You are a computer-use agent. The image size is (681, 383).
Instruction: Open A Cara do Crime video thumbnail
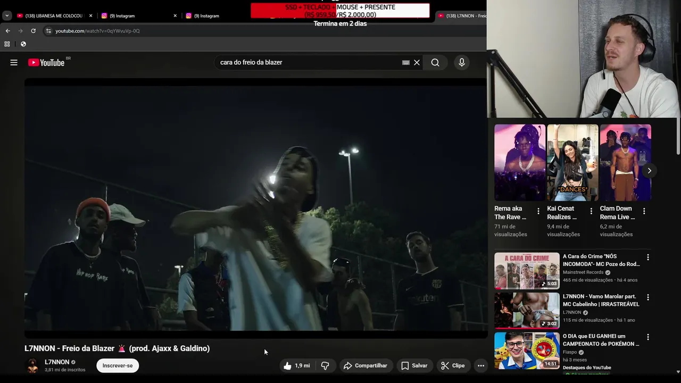[x=527, y=271]
